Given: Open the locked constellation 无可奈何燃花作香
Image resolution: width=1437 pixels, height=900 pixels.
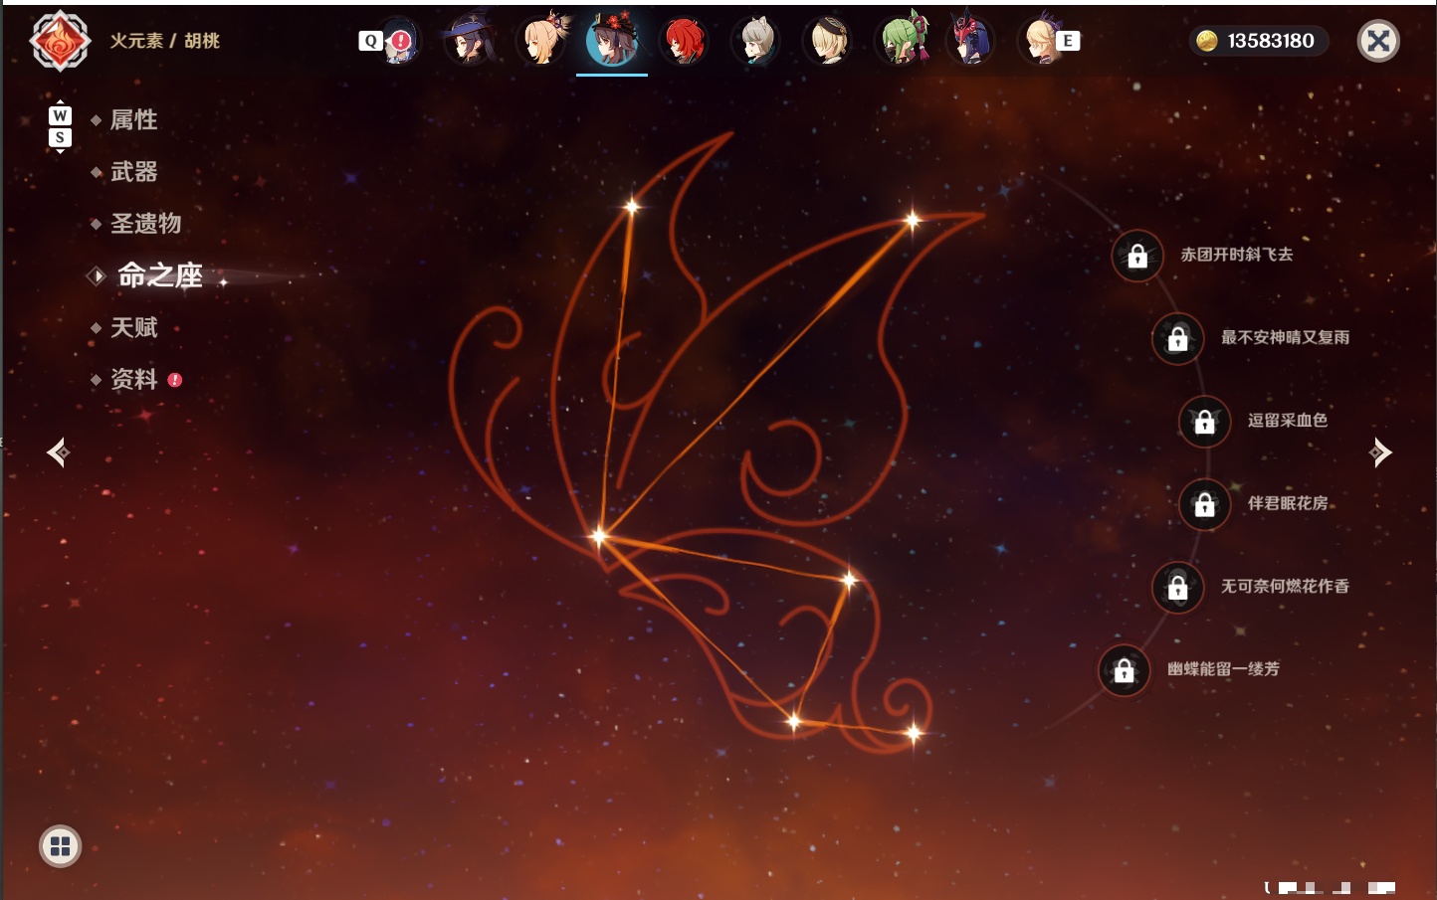Looking at the screenshot, I should click(1178, 587).
